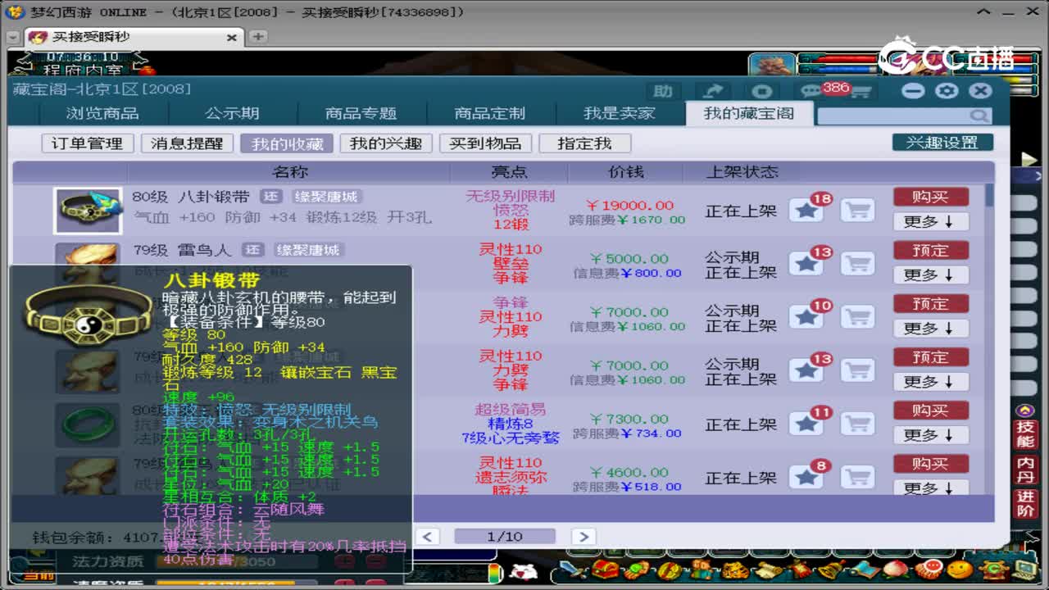This screenshot has width=1049, height=590.
Task: Open messages bubble showing 386
Action: click(x=812, y=91)
